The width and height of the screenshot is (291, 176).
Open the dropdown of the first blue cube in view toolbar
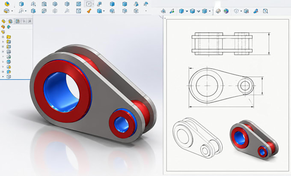click(187, 11)
